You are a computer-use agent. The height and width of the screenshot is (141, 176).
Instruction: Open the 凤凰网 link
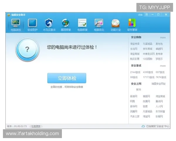[146, 101]
